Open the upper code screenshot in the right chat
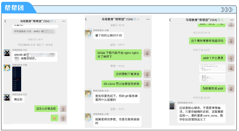Viewport: 239px width, 131px height. pyautogui.click(x=212, y=68)
